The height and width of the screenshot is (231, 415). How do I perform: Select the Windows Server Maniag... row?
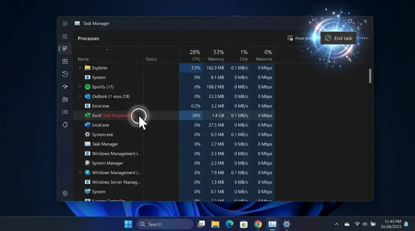click(173, 182)
